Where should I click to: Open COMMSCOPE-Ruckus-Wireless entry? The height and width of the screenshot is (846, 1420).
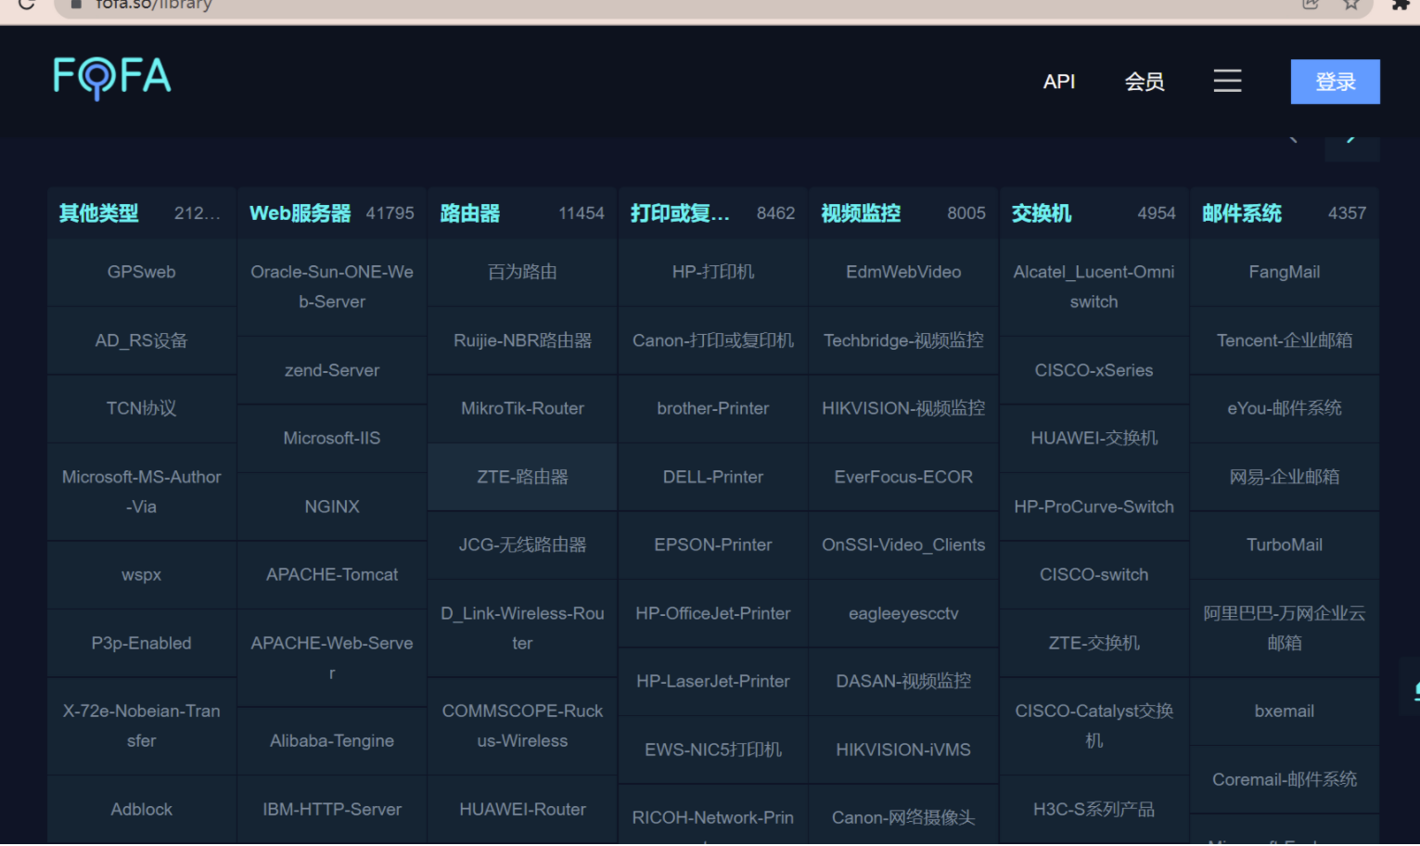[522, 726]
